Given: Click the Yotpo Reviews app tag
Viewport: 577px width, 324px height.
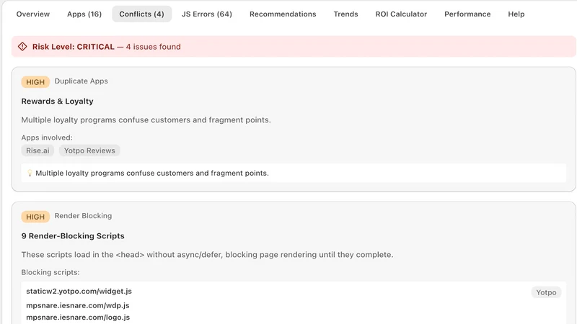Looking at the screenshot, I should pyautogui.click(x=89, y=150).
